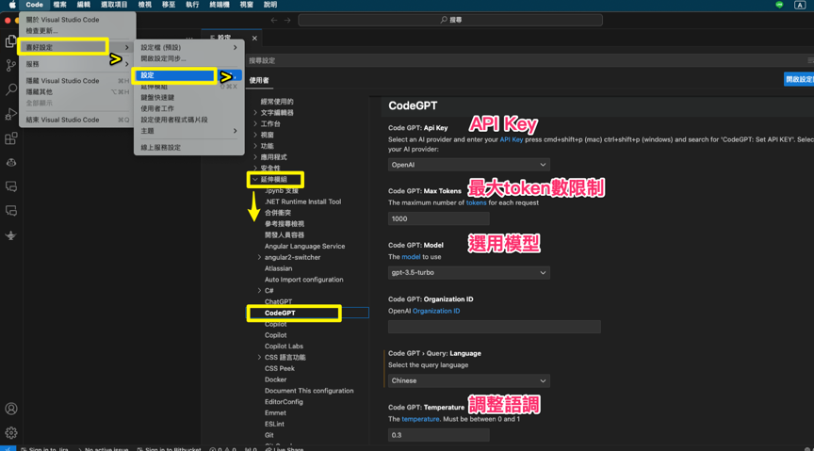Select 隱藏其他 menu entry

click(77, 92)
